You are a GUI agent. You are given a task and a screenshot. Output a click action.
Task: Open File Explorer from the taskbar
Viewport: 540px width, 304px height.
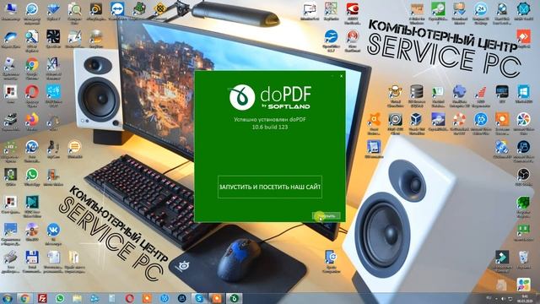click(77, 298)
